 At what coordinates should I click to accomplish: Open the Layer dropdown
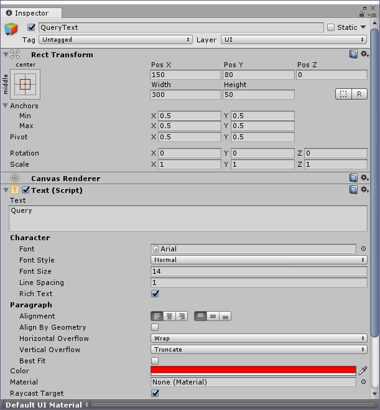294,39
